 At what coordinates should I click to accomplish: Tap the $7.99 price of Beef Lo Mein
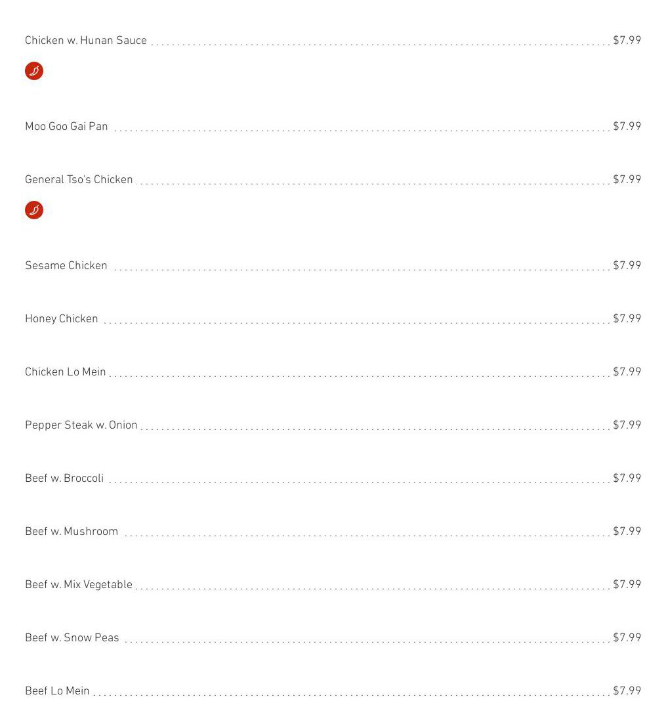click(x=627, y=691)
